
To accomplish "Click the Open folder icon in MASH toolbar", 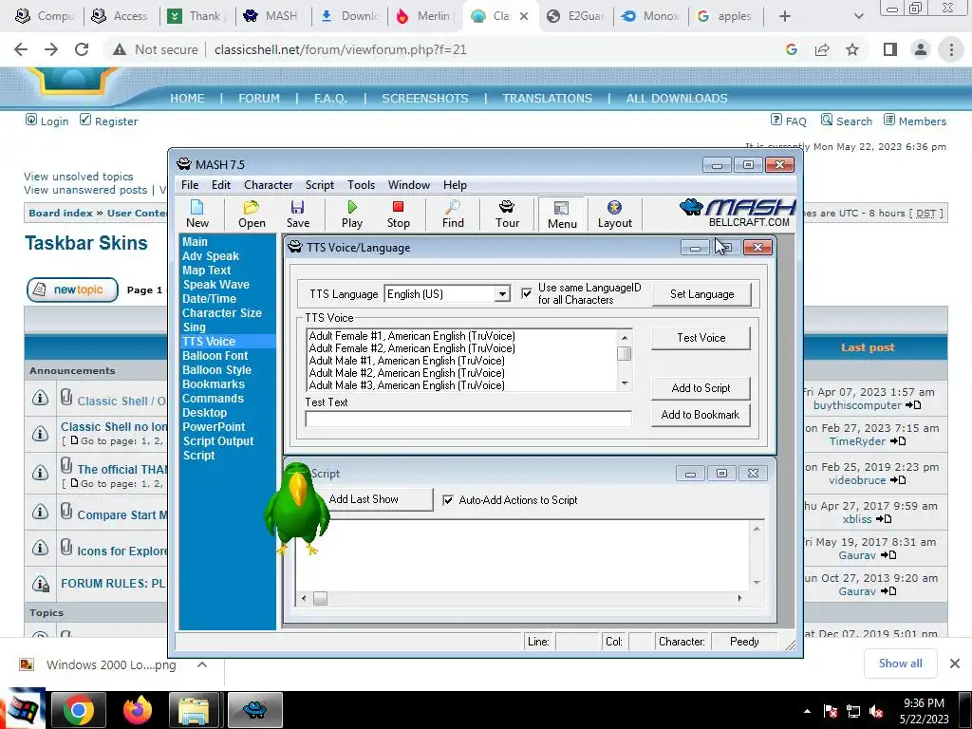I will click(x=252, y=214).
